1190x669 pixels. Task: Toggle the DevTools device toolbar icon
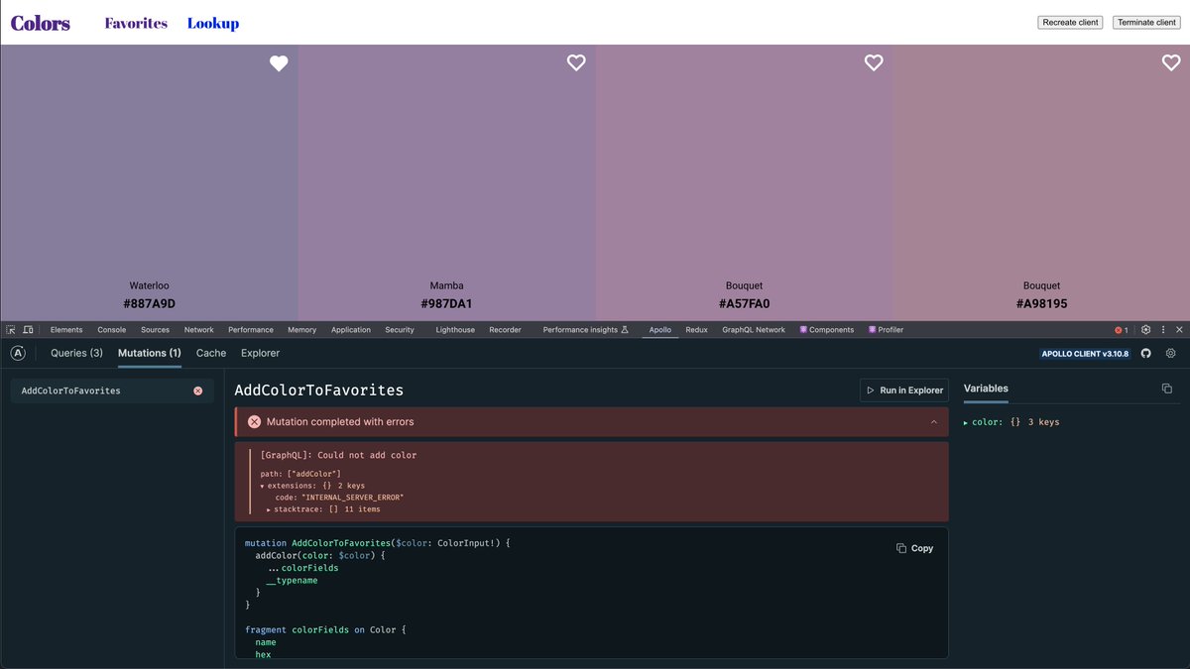coord(28,330)
